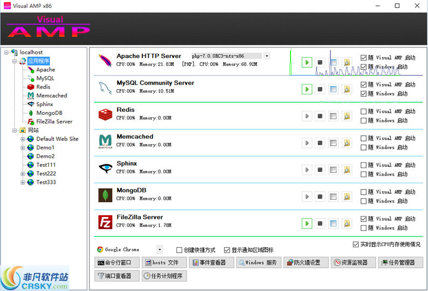Click the Apache feather logo
Viewport: 428px width, 291px height.
tap(105, 62)
